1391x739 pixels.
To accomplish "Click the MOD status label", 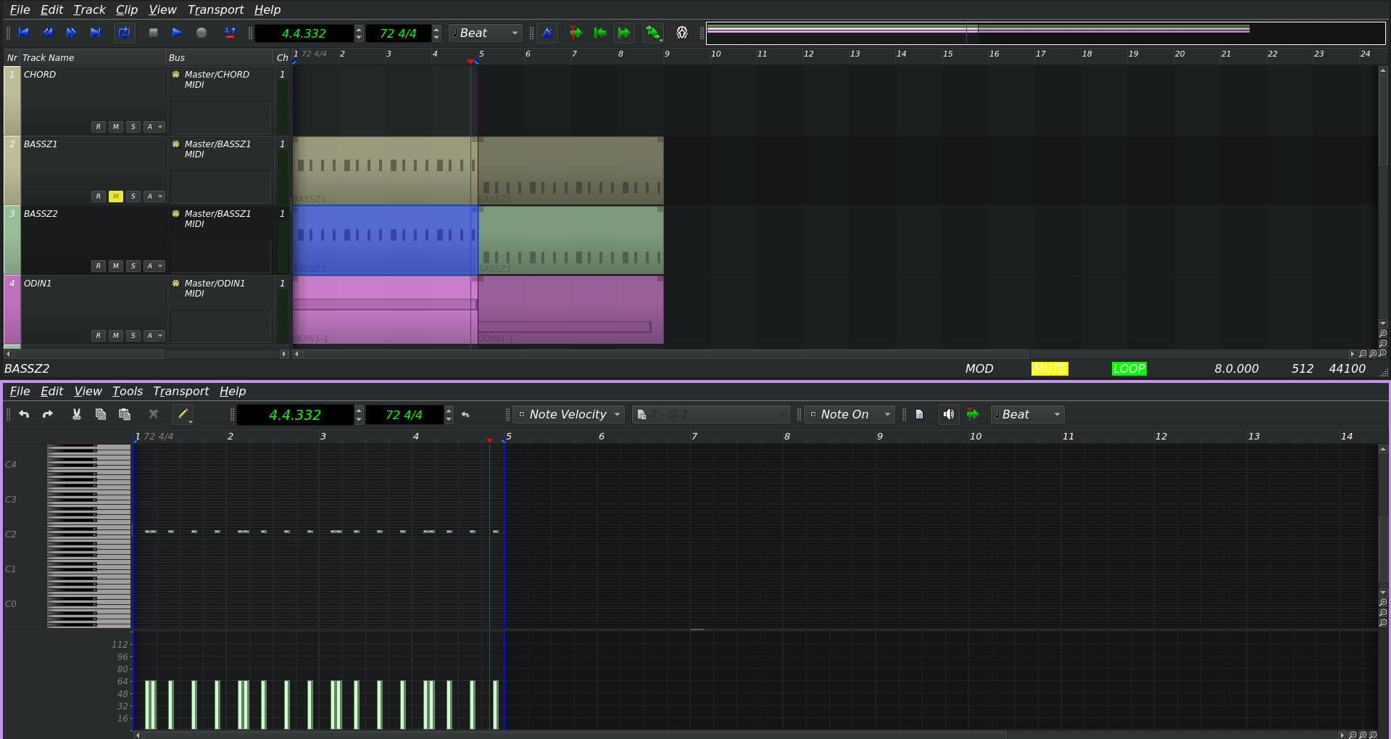I will (x=979, y=368).
